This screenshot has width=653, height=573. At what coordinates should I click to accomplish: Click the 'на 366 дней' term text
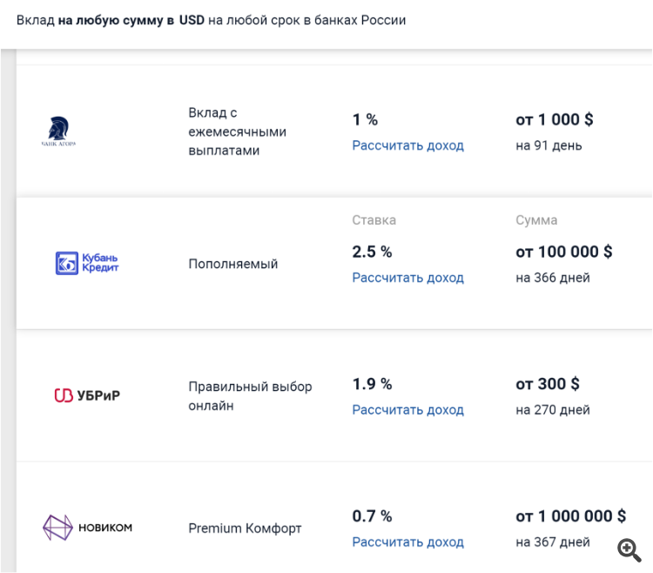click(553, 278)
